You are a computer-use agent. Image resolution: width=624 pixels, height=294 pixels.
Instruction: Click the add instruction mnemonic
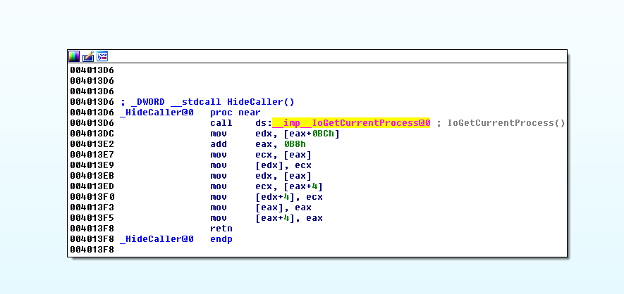[x=218, y=144]
